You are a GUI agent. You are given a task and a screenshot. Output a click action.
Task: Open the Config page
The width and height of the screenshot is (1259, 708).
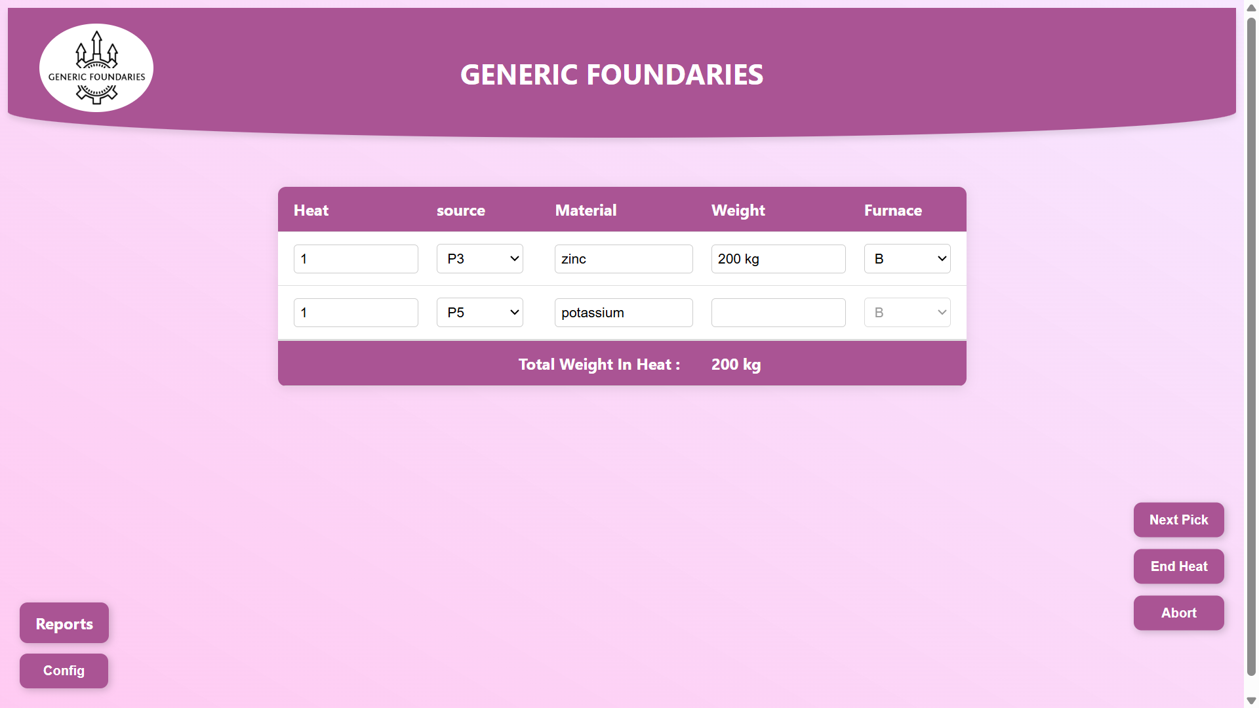pyautogui.click(x=64, y=671)
